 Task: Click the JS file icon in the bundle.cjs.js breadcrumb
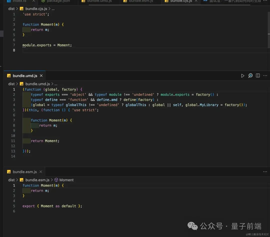[21, 9]
